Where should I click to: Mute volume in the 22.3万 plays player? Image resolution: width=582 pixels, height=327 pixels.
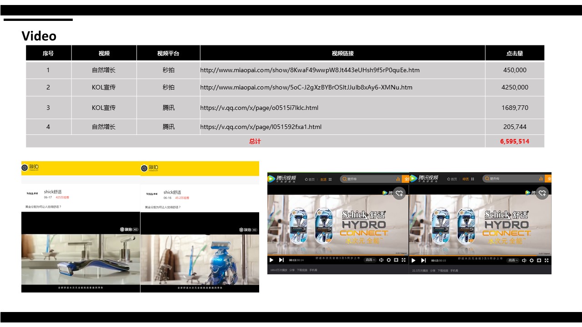click(524, 260)
